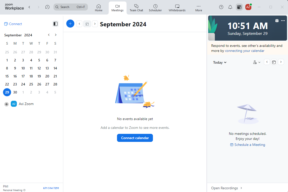Screen dimensions: 288x192
Task: Open the notifications bell icon
Action: pyautogui.click(x=230, y=7)
